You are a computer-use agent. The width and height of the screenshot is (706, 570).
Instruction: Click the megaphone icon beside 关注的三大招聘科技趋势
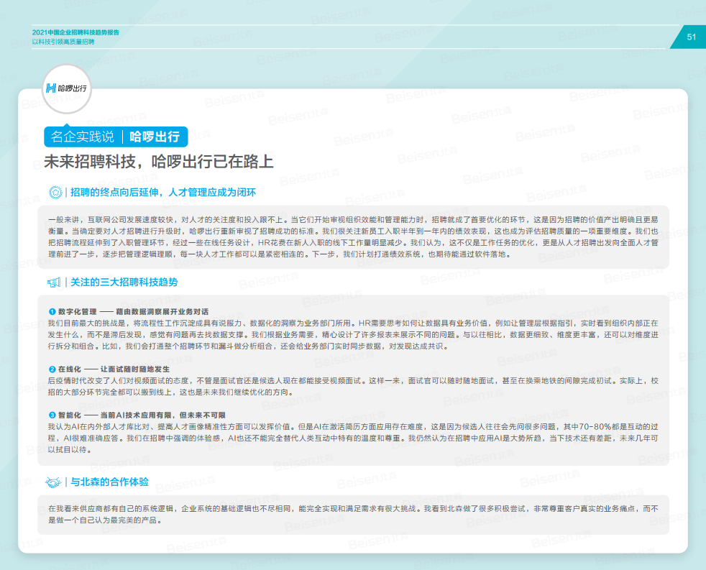pyautogui.click(x=54, y=282)
